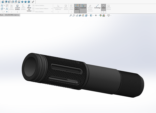Open the partially visible Tools tab
The width and height of the screenshot is (156, 113).
click(2, 15)
